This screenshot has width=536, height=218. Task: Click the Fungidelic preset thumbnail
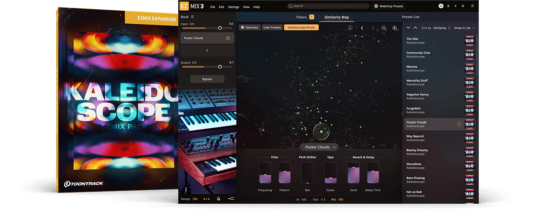469,110
